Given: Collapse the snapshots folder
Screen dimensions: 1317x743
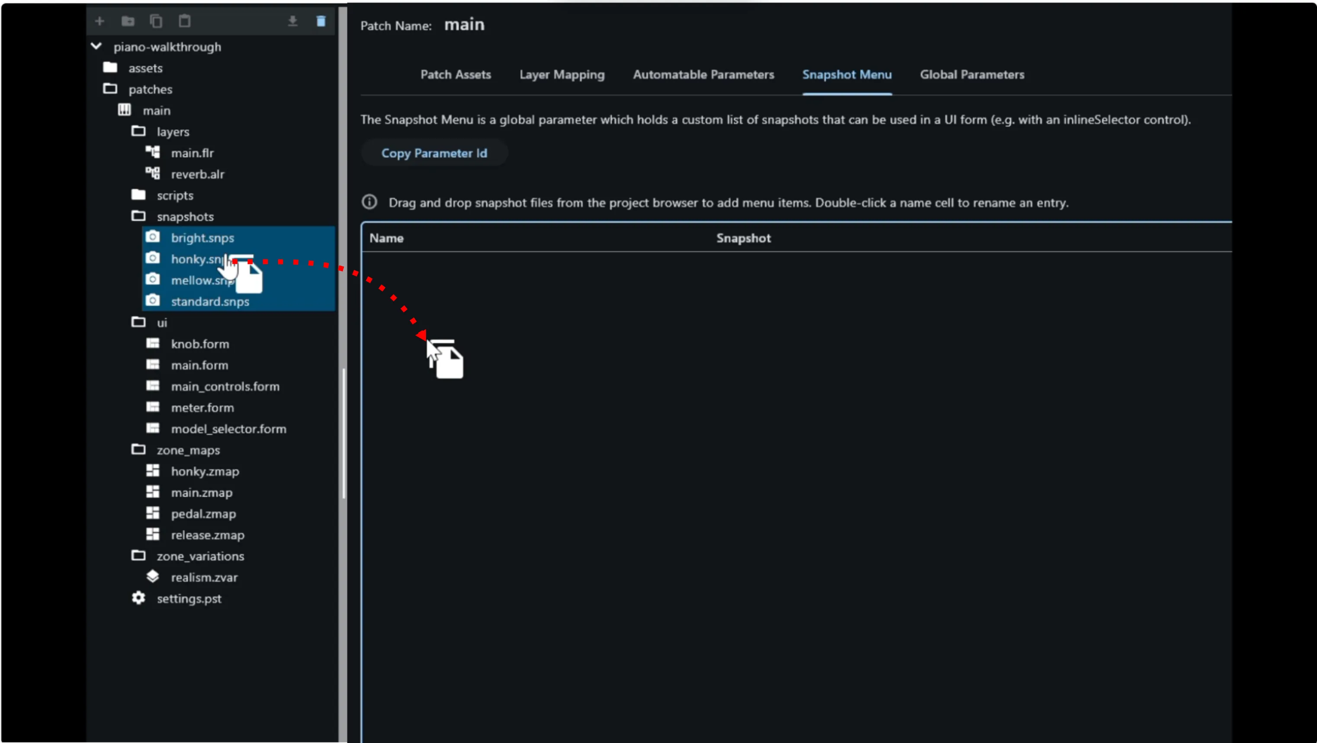Looking at the screenshot, I should (x=138, y=216).
